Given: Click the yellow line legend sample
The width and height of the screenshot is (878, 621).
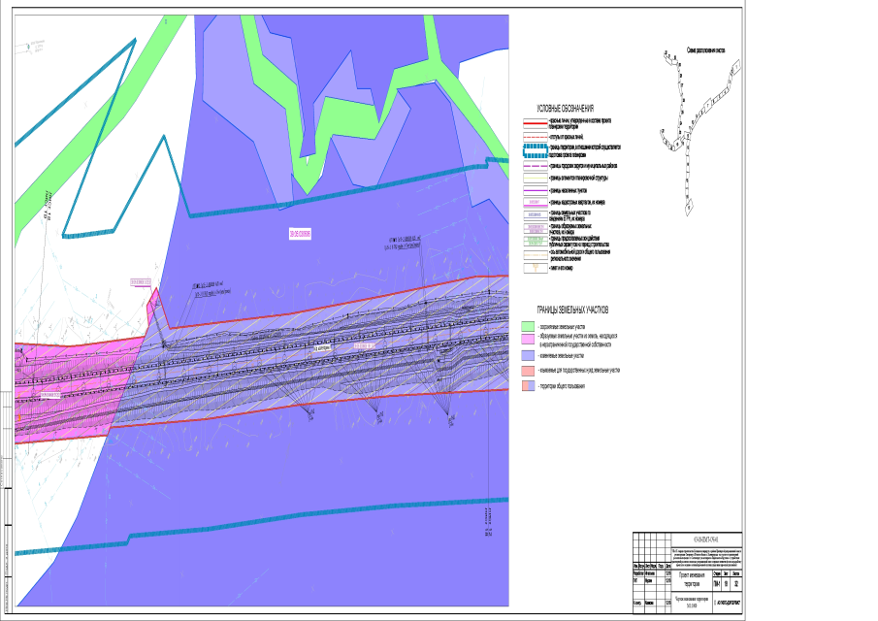Looking at the screenshot, I should pyautogui.click(x=534, y=179).
